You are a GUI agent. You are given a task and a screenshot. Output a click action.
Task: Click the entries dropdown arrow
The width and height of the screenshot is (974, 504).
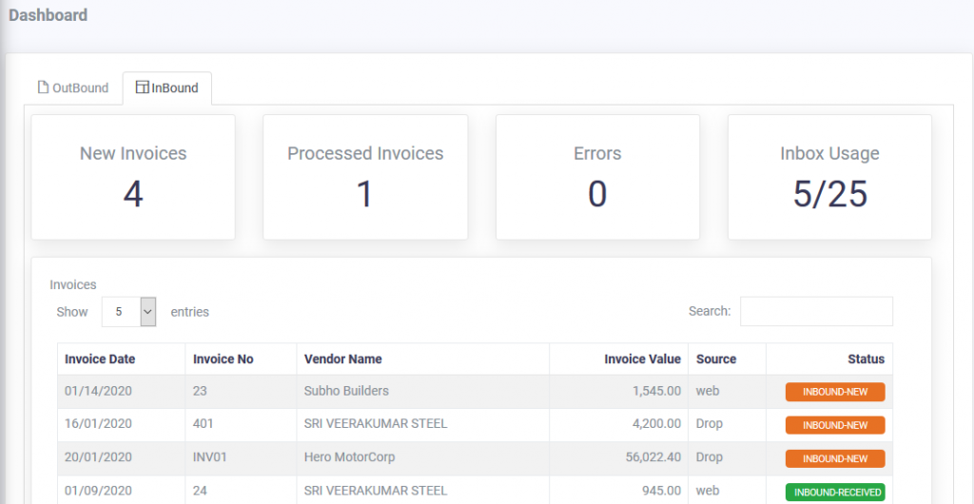pos(147,312)
